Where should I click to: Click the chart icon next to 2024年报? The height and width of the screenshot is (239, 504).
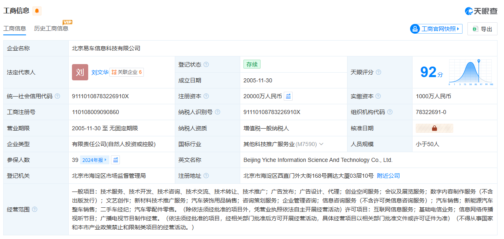click(115, 160)
